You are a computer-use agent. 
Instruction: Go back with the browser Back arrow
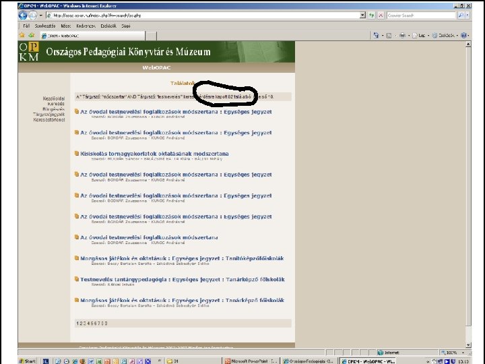[x=23, y=15]
